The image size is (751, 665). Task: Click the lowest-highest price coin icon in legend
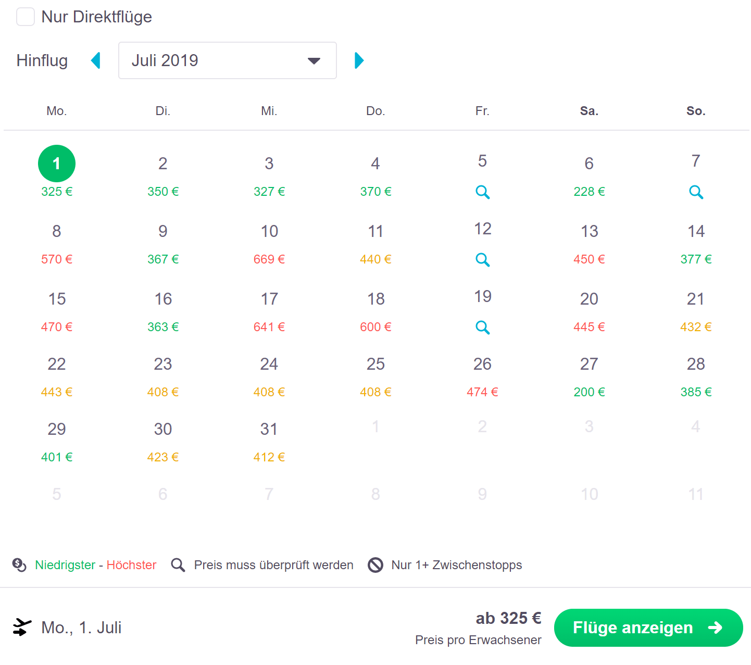[19, 565]
